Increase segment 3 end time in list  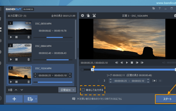click(70, 74)
